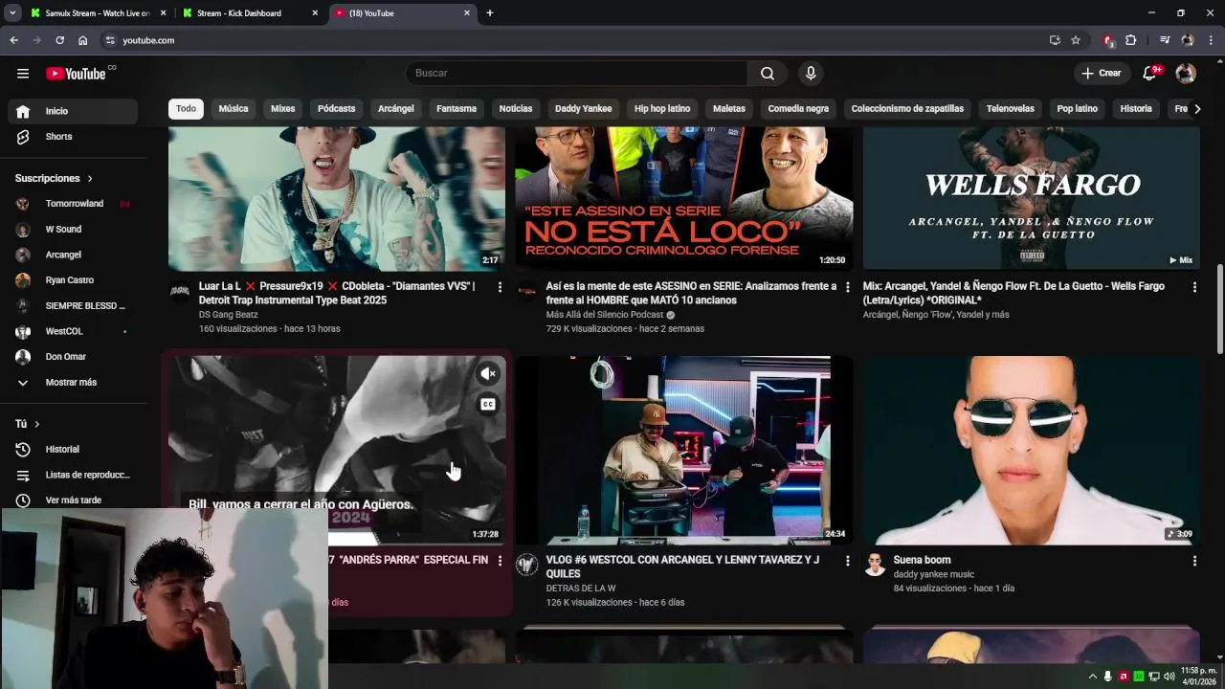Image resolution: width=1225 pixels, height=689 pixels.
Task: Open the Chrome three-dot menu
Action: 1212,40
